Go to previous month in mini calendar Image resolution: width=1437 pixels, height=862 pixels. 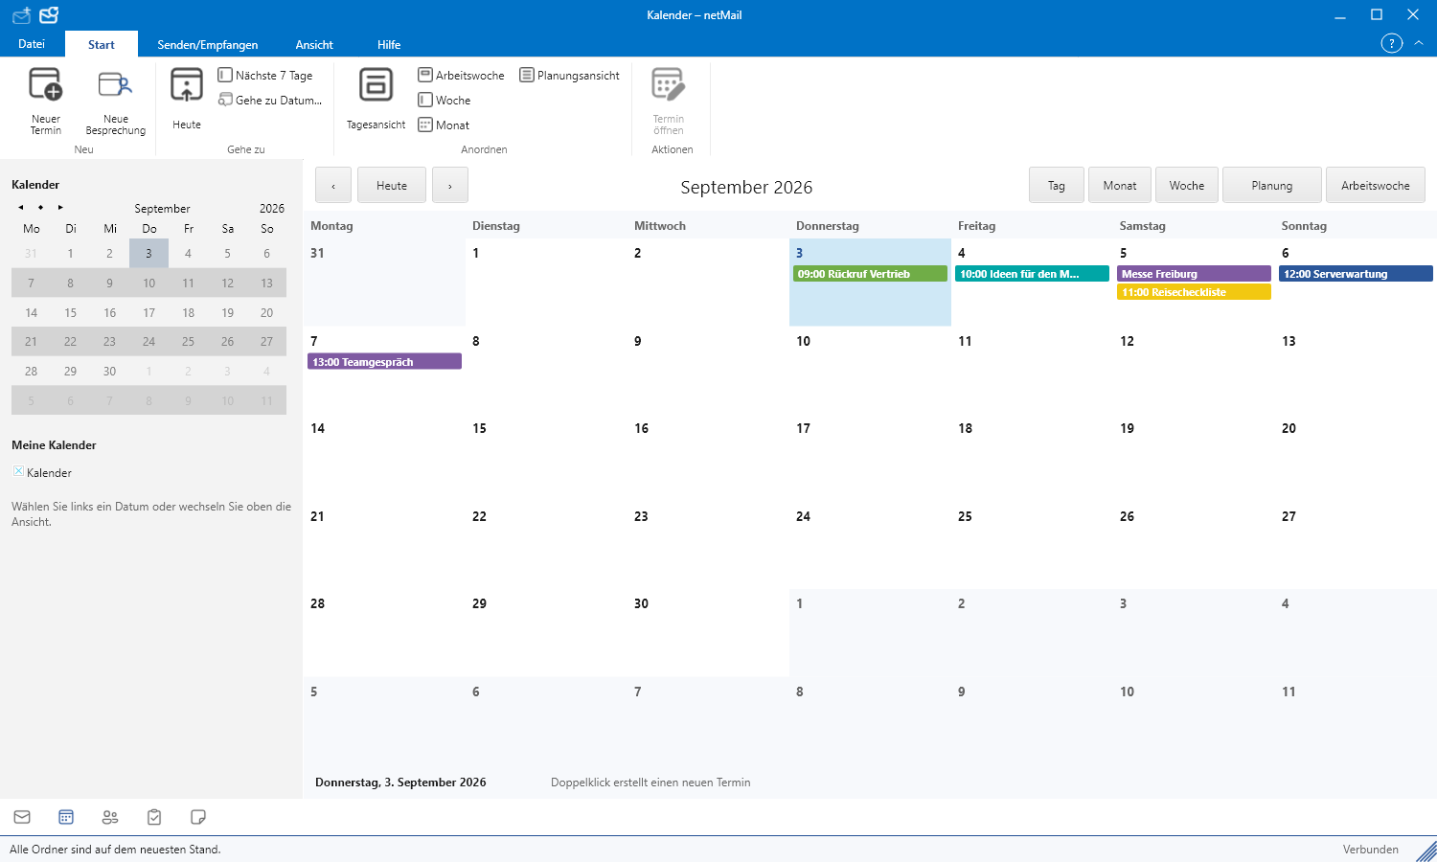click(x=21, y=207)
